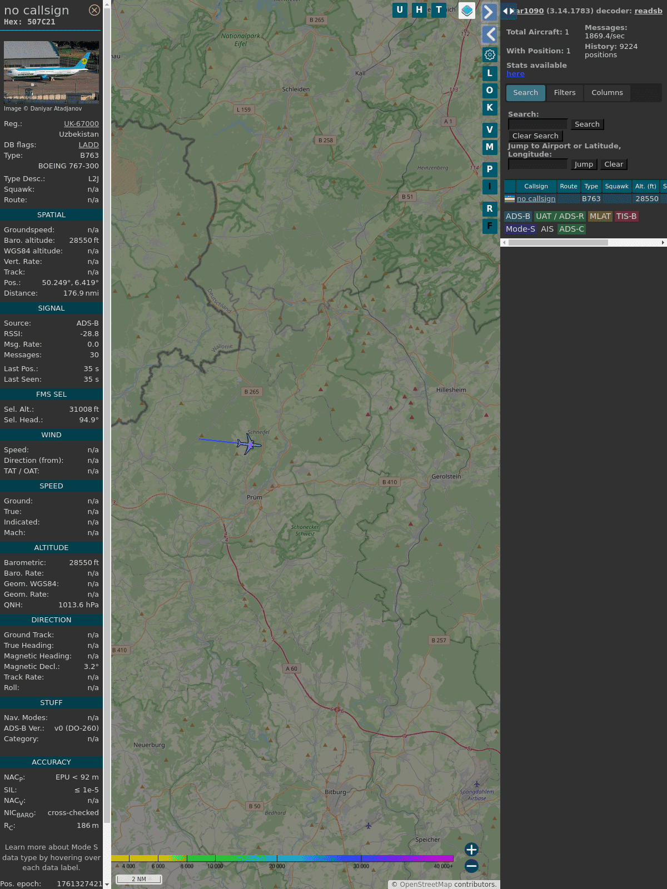Screen dimensions: 667x889
Task: Toggle the TIS-B source legend filter
Action: click(x=626, y=217)
